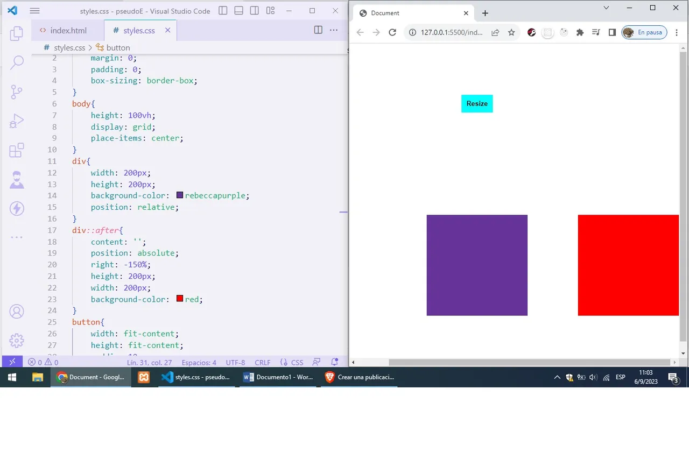Open the Manage gear menu in VS Code
This screenshot has height=466, width=689.
17,340
